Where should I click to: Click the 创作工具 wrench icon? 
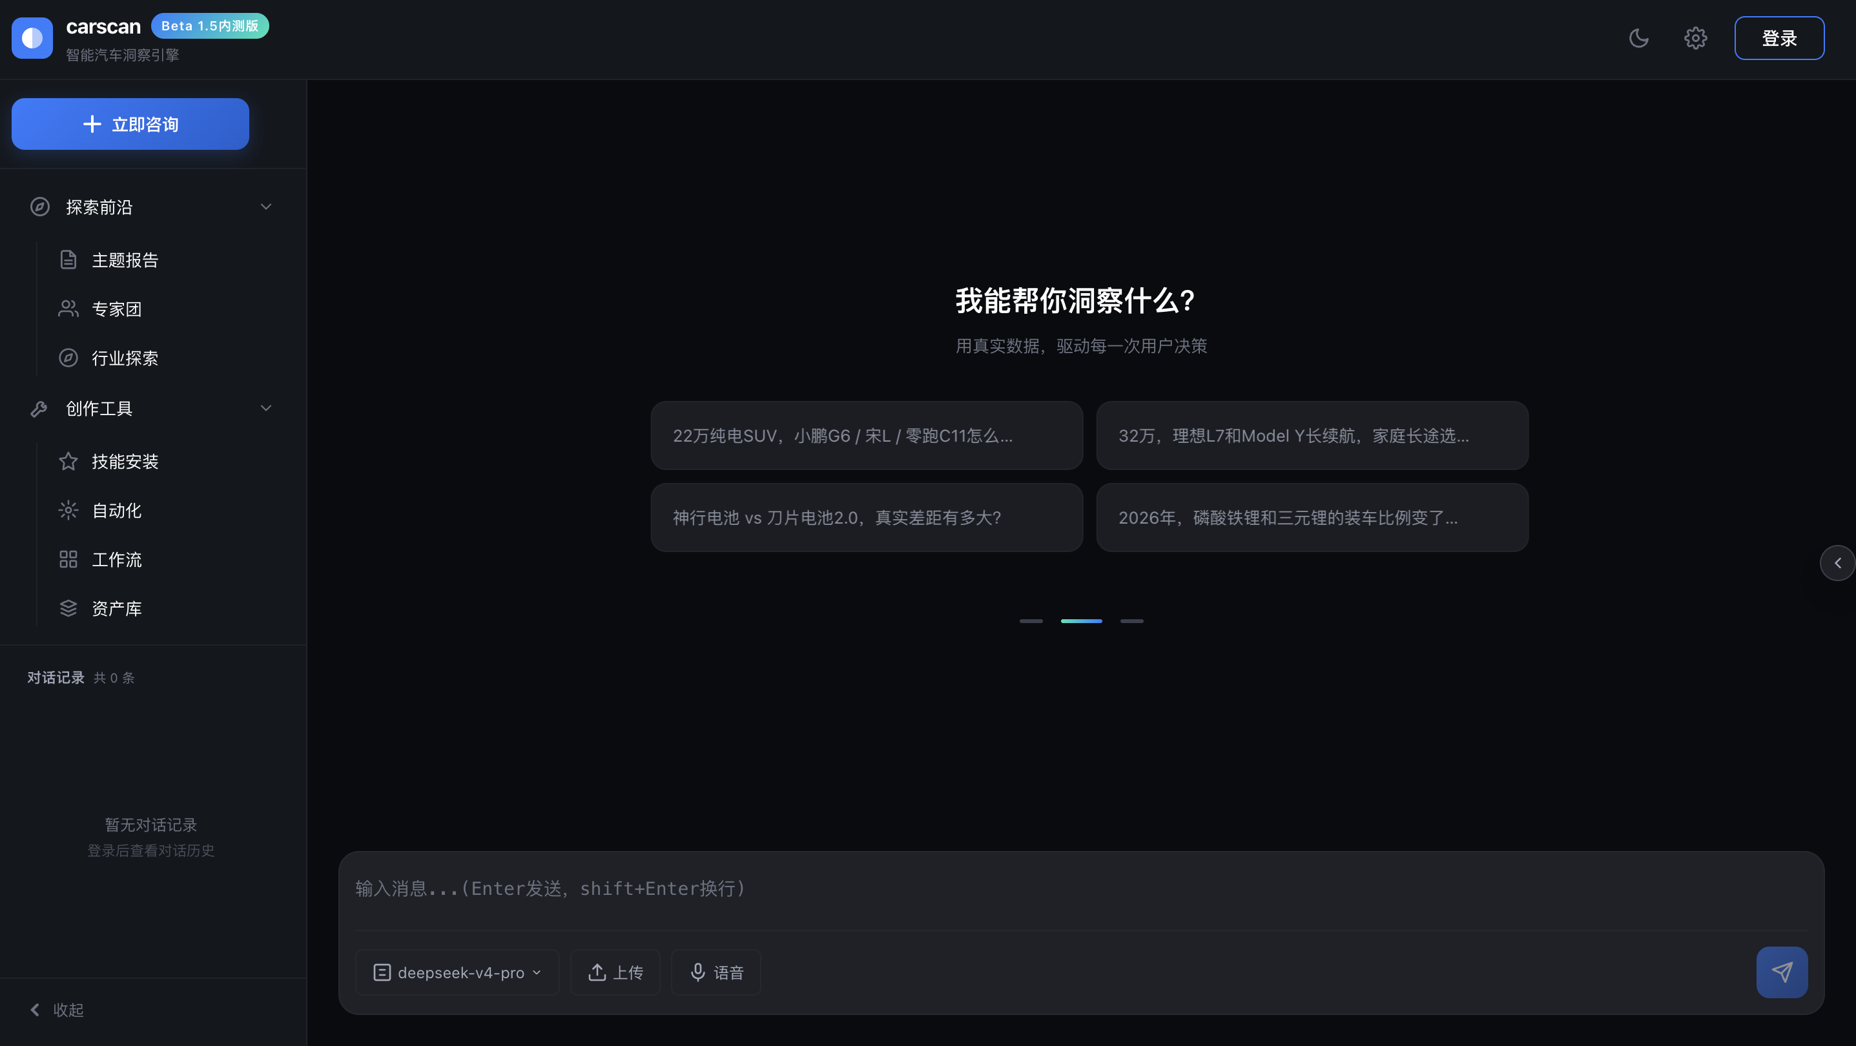39,409
